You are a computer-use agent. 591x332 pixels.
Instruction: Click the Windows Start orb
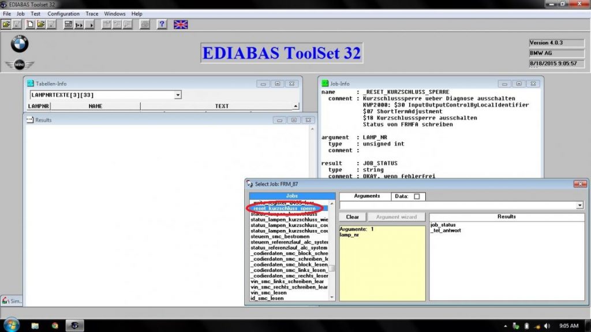coord(11,325)
